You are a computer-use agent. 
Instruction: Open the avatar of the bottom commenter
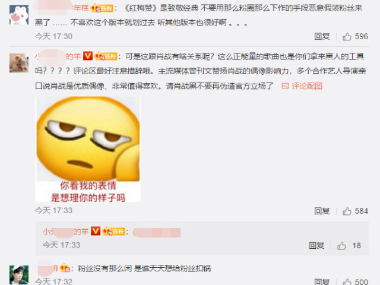19,275
